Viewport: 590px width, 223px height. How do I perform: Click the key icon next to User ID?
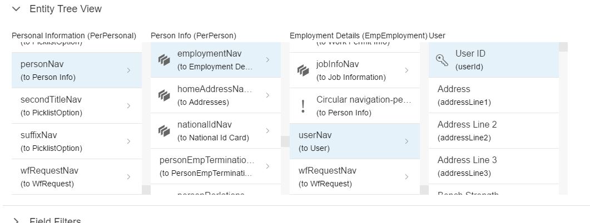(x=442, y=60)
